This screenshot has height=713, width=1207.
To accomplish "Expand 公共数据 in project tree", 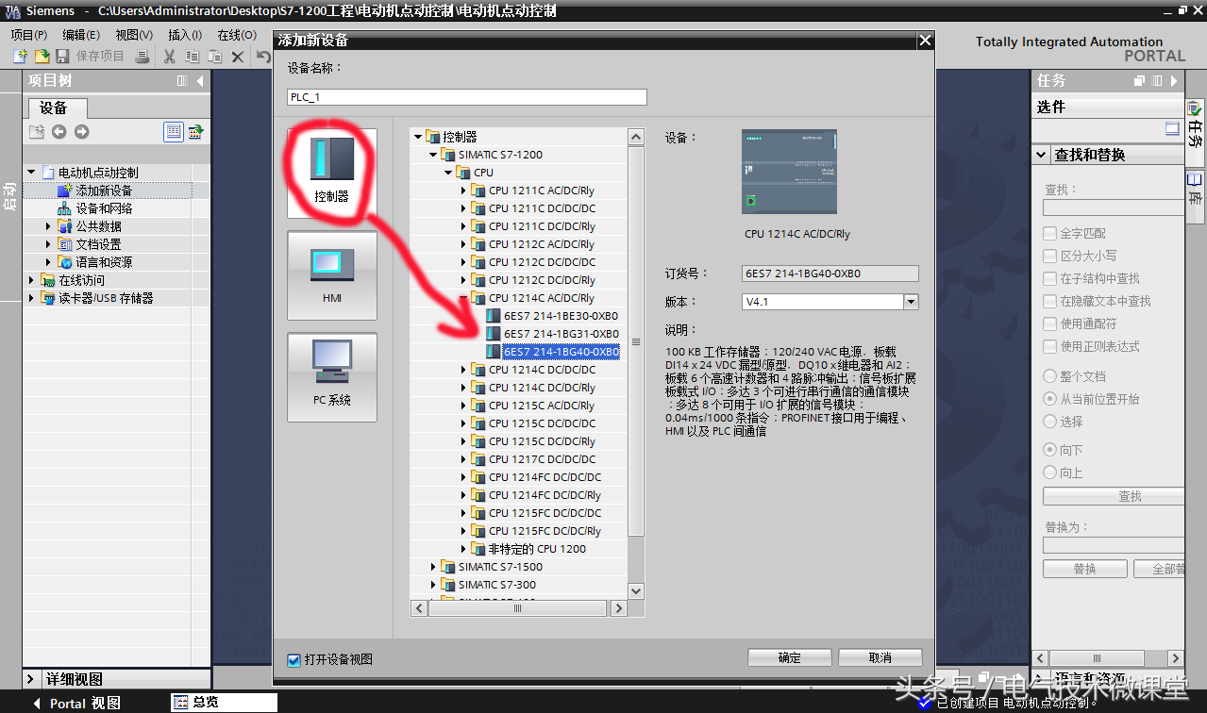I will coord(48,226).
